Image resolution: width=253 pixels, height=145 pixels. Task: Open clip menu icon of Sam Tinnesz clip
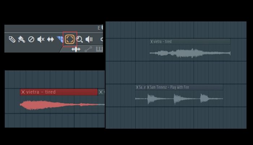coord(148,87)
